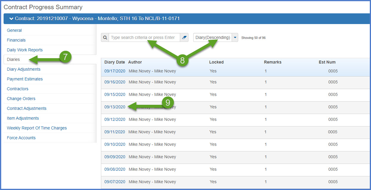This screenshot has width=371, height=190.
Task: Open Weekly Report Of Time Charges
Action: [x=37, y=128]
